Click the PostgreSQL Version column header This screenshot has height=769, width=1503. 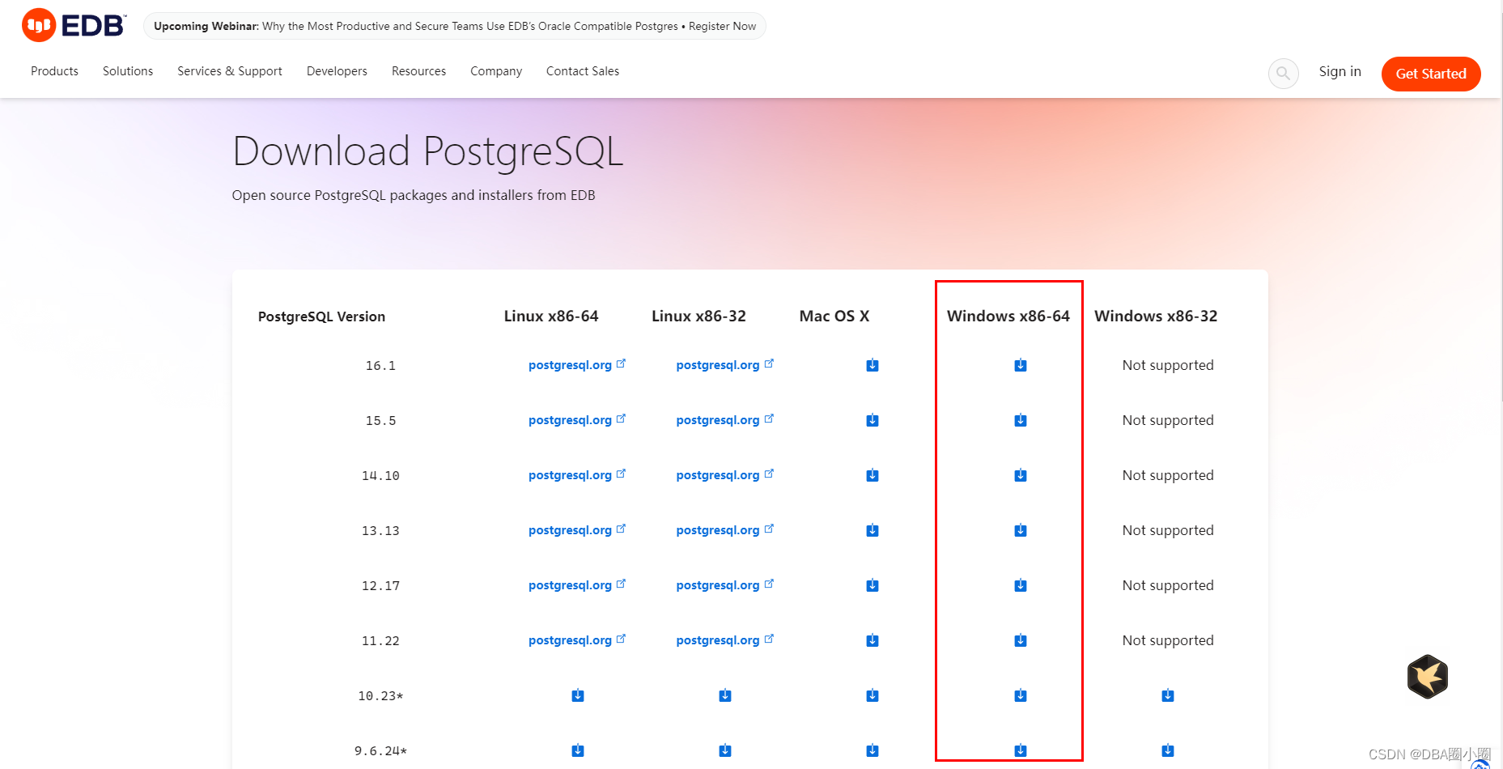321,317
